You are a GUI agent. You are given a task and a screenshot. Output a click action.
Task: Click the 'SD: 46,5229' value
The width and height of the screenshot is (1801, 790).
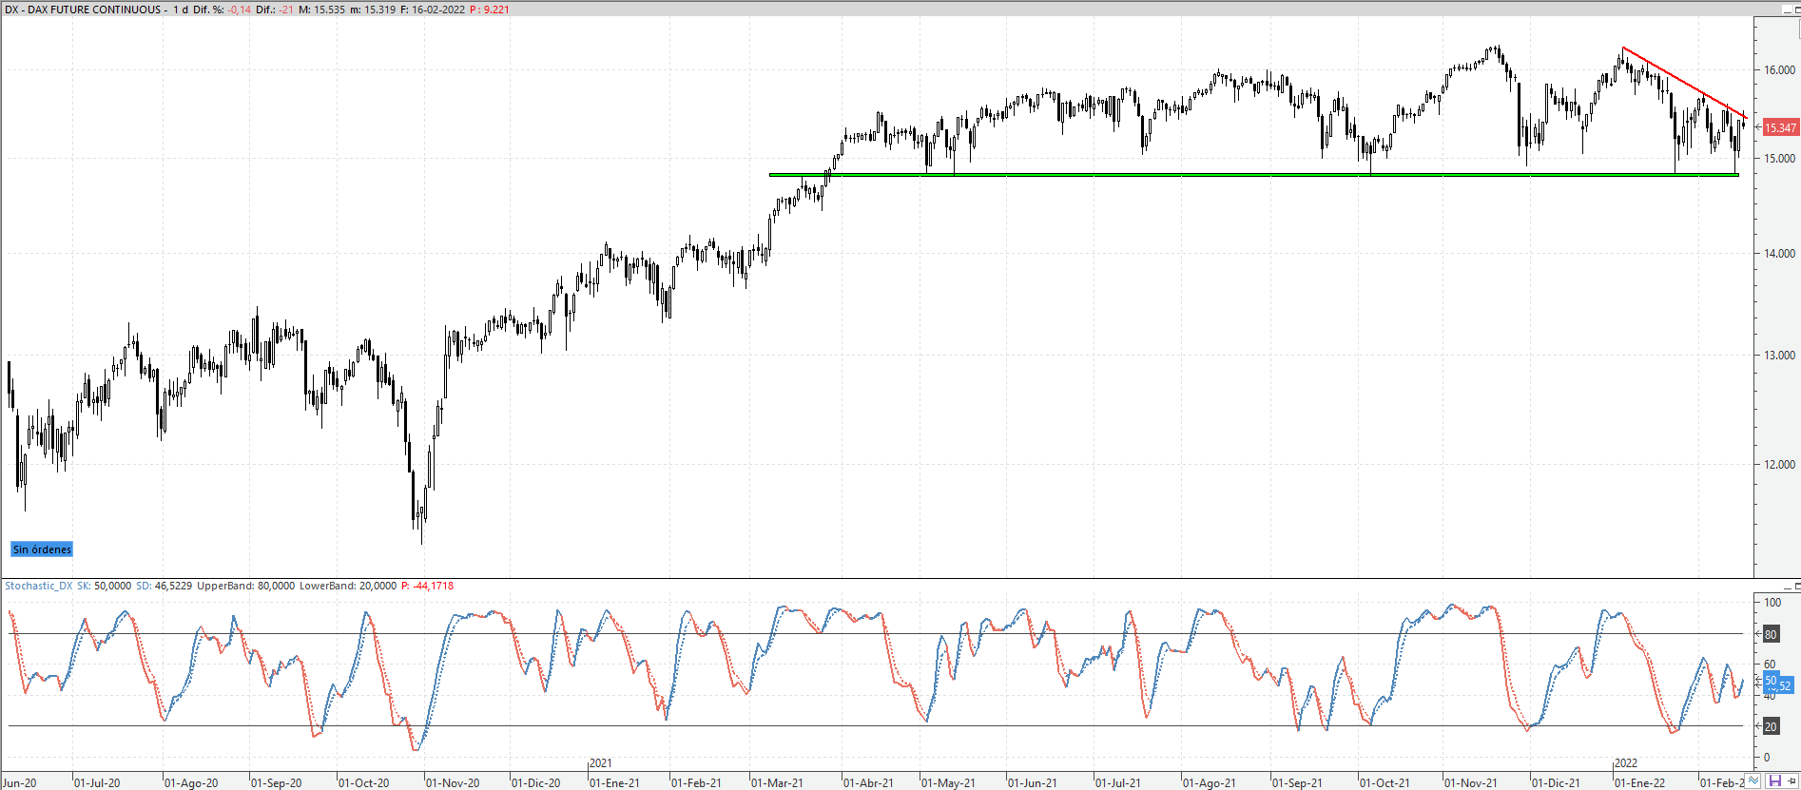pos(164,586)
